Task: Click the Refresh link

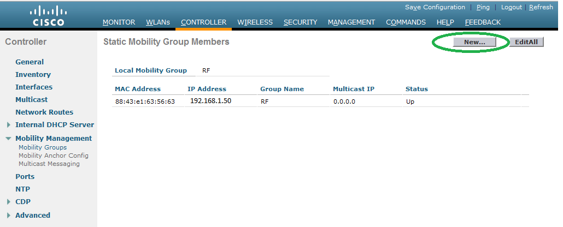Action: click(x=541, y=7)
